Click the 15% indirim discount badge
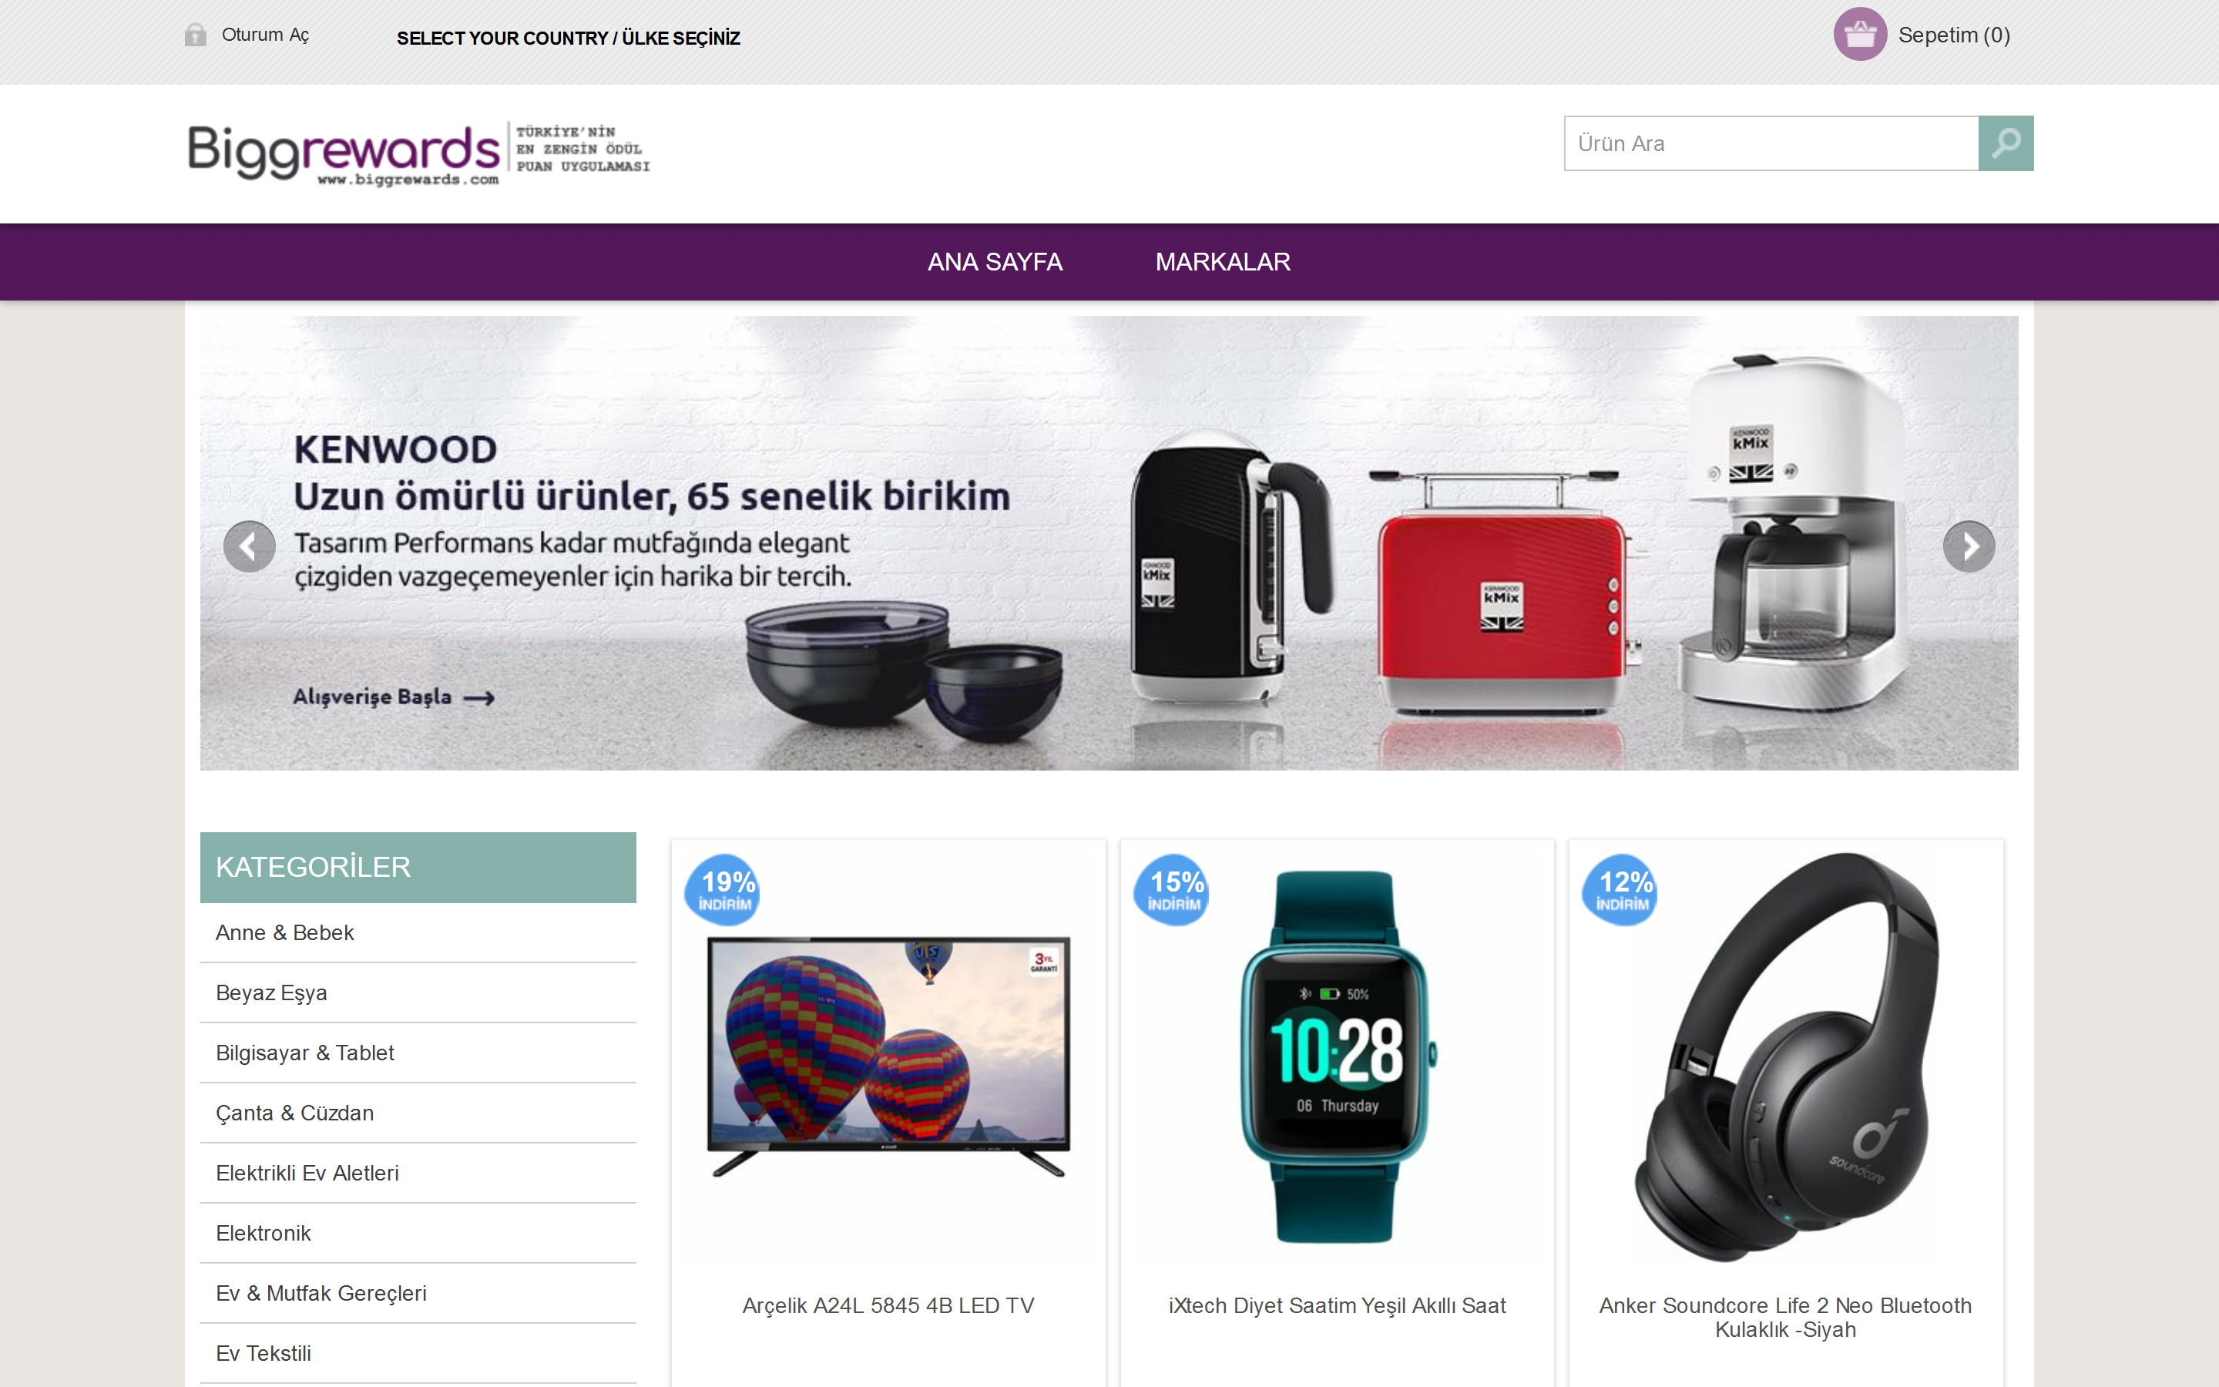The width and height of the screenshot is (2219, 1387). click(x=1172, y=890)
